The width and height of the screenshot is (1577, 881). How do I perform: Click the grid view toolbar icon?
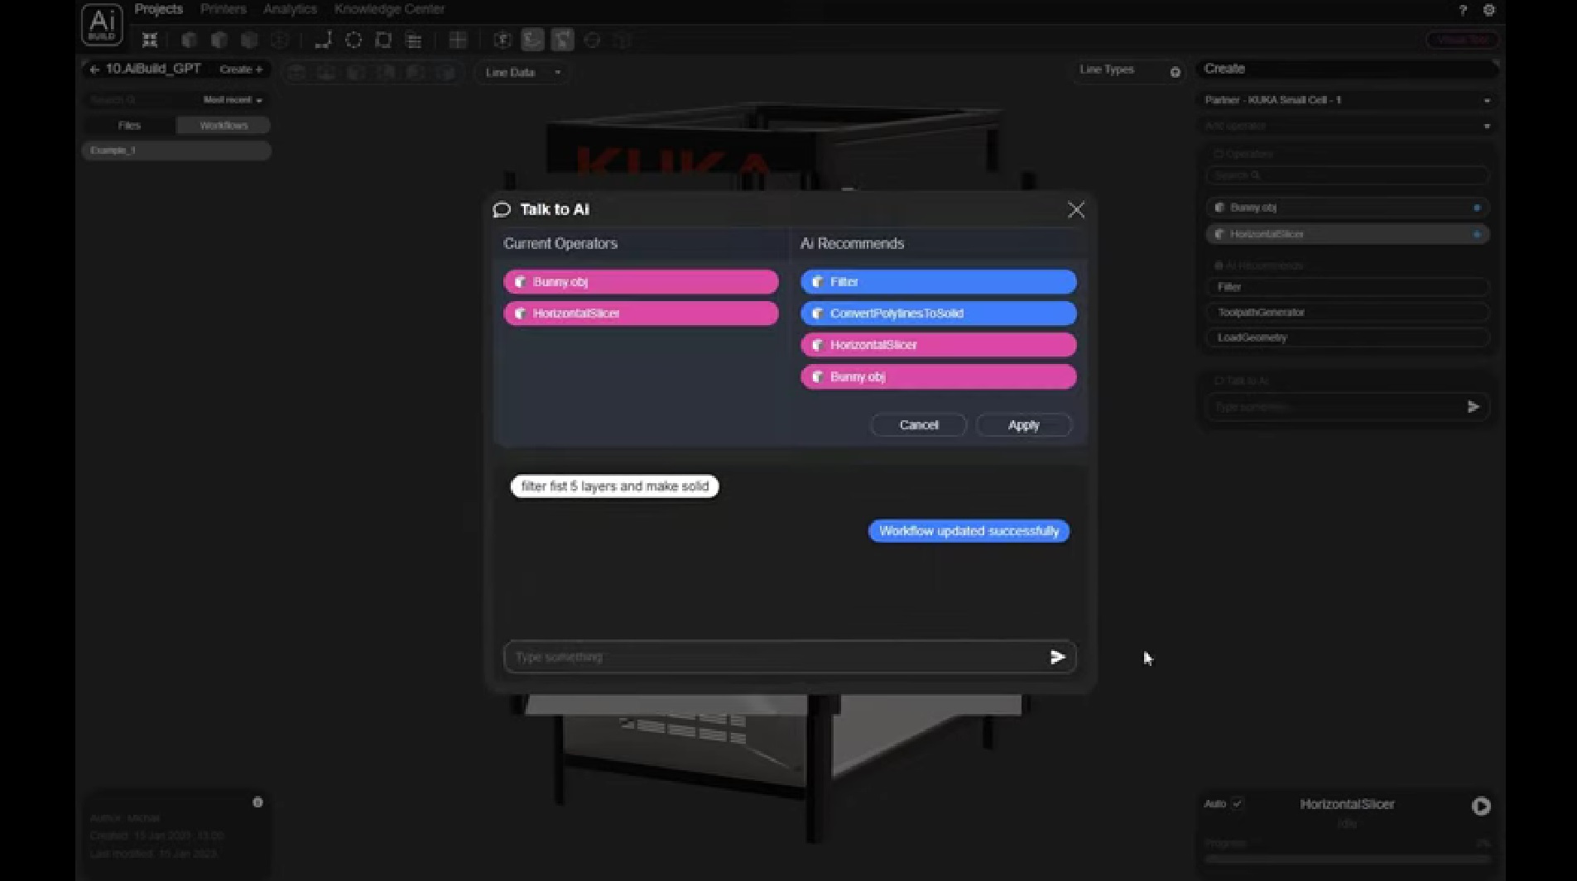click(458, 40)
